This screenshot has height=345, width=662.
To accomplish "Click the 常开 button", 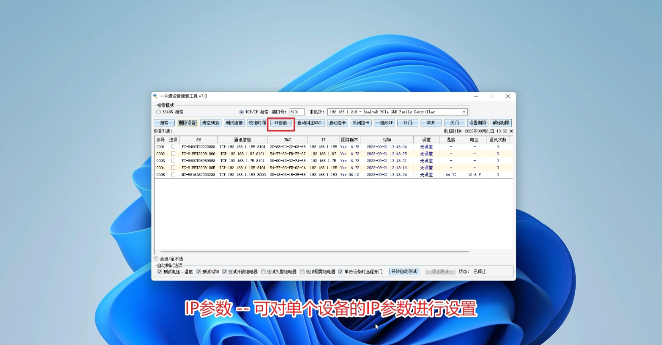I will point(431,123).
